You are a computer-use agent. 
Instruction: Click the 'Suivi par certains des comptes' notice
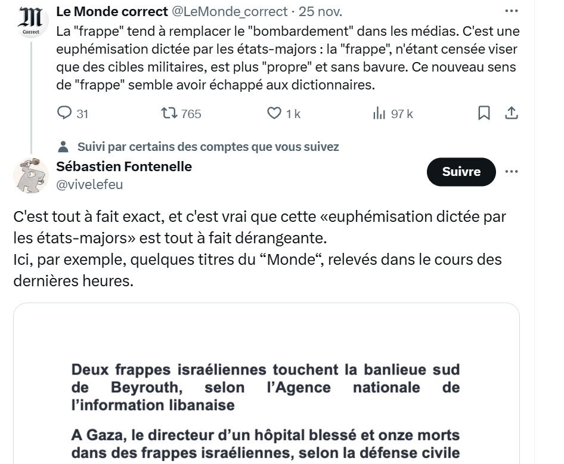(207, 147)
